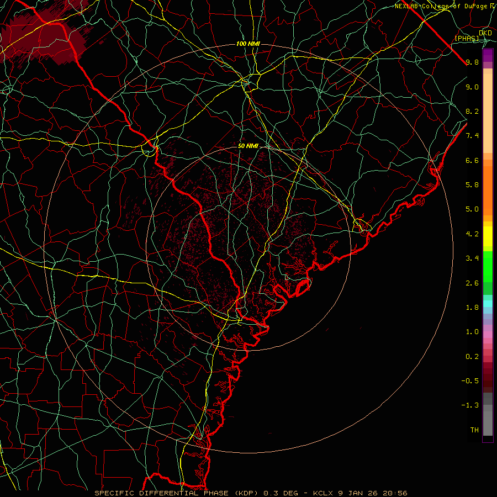Click the 100 NMI range ring label
The height and width of the screenshot is (497, 497).
[248, 44]
